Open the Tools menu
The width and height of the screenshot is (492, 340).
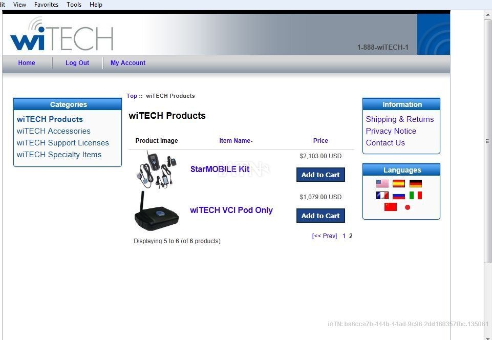(74, 5)
